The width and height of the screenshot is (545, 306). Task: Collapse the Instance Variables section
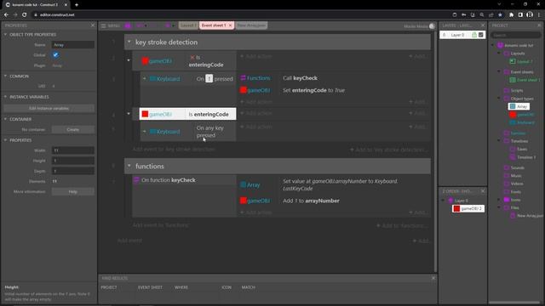pos(6,97)
